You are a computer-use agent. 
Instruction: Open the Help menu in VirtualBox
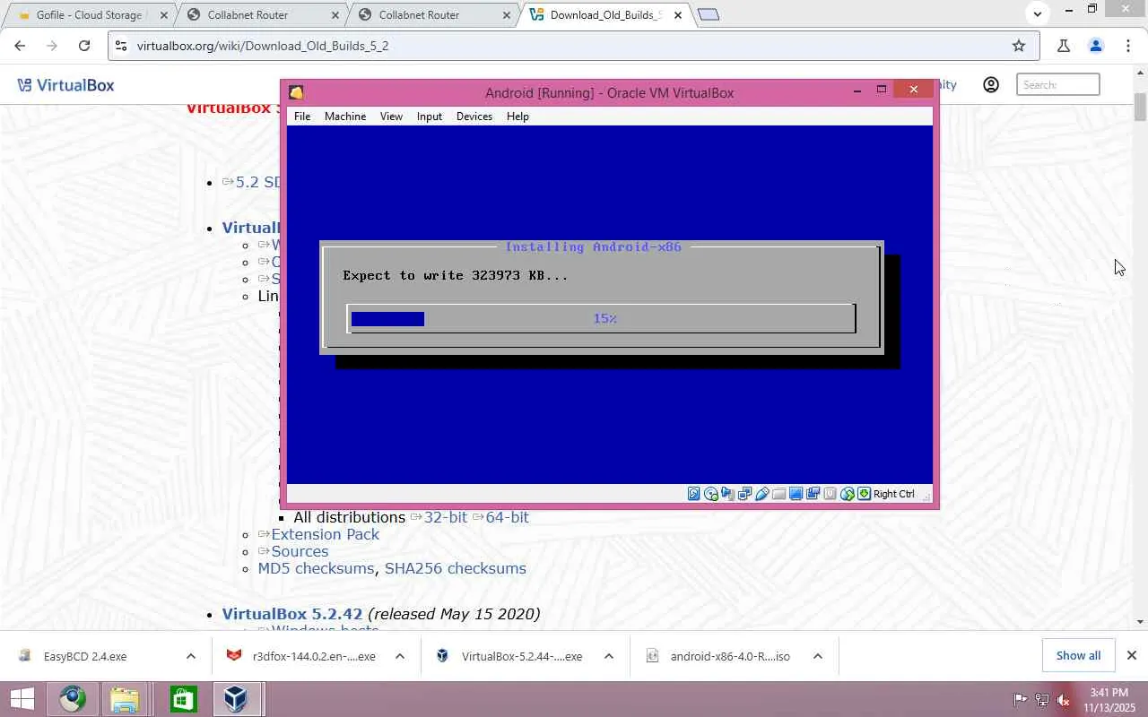[x=517, y=117]
